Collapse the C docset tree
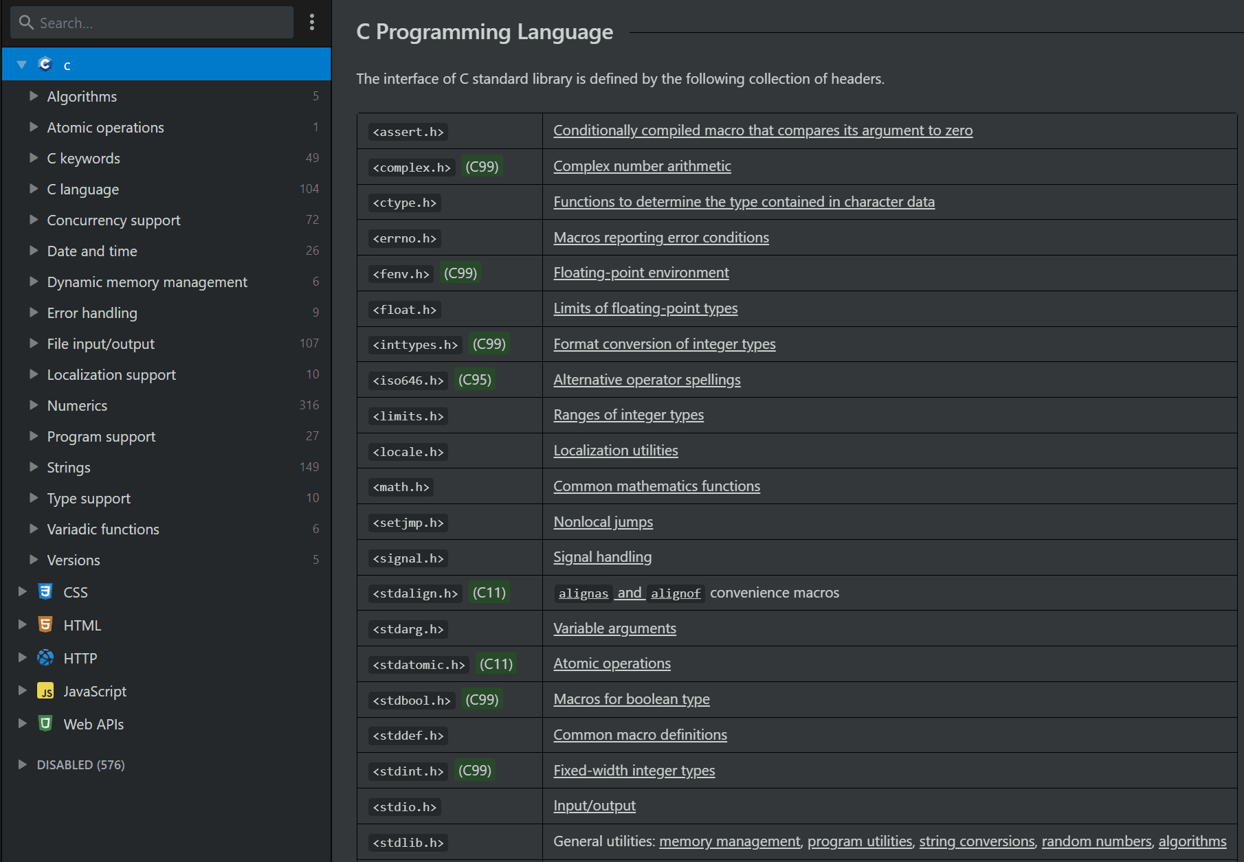 [21, 64]
